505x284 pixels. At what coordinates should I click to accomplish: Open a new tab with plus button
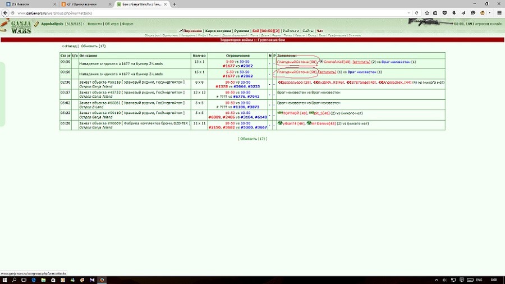point(175,4)
